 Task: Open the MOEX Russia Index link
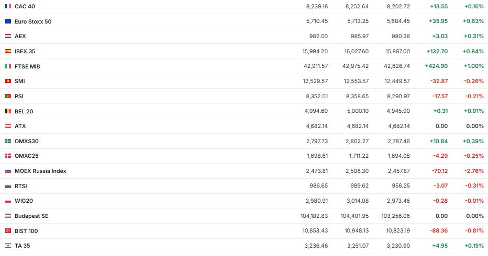(x=40, y=171)
